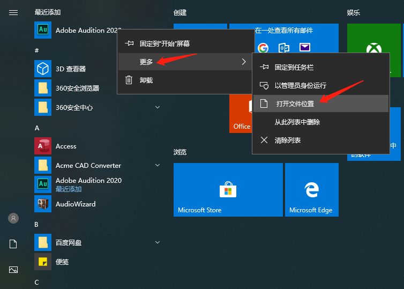Click the 360安全浏览器 folder icon
This screenshot has width=404, height=289.
[x=43, y=88]
